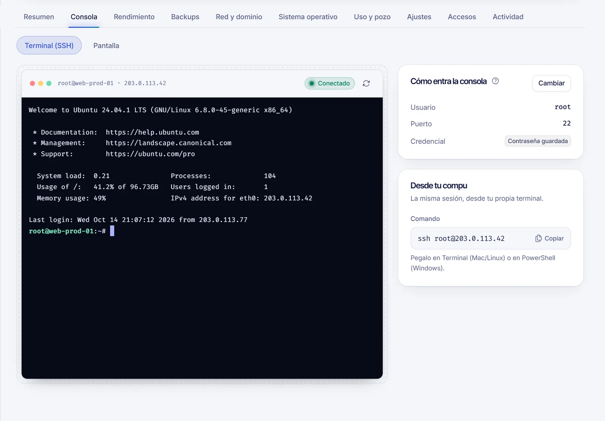
Task: Click the Usuario value root
Action: coord(563,107)
